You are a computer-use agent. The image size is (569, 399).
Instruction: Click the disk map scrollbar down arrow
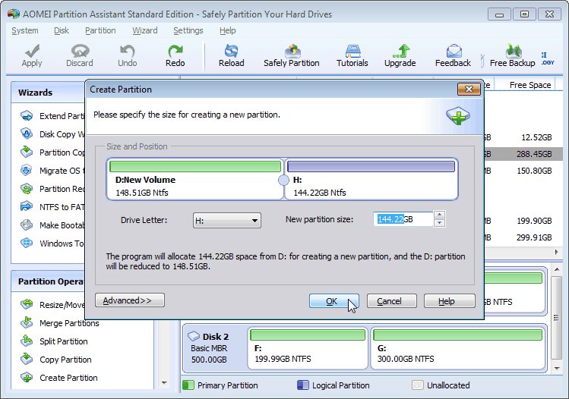(557, 369)
